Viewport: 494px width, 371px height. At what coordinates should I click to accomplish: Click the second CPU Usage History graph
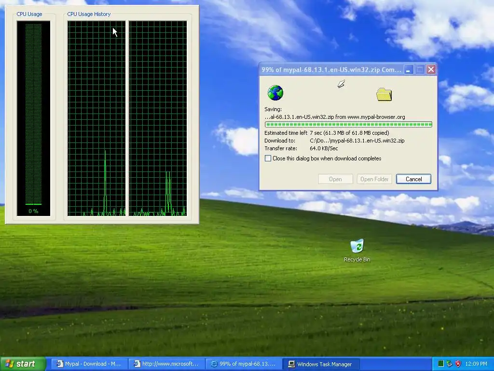tap(158, 118)
